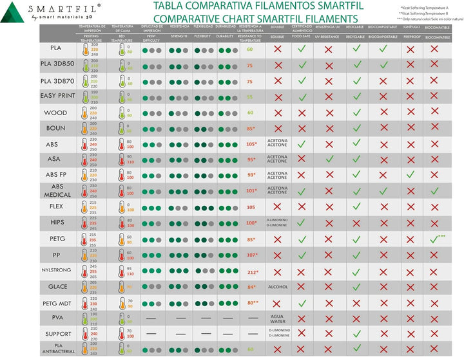Click the red X under Soluble for PLA
464x357 pixels.
(278, 49)
